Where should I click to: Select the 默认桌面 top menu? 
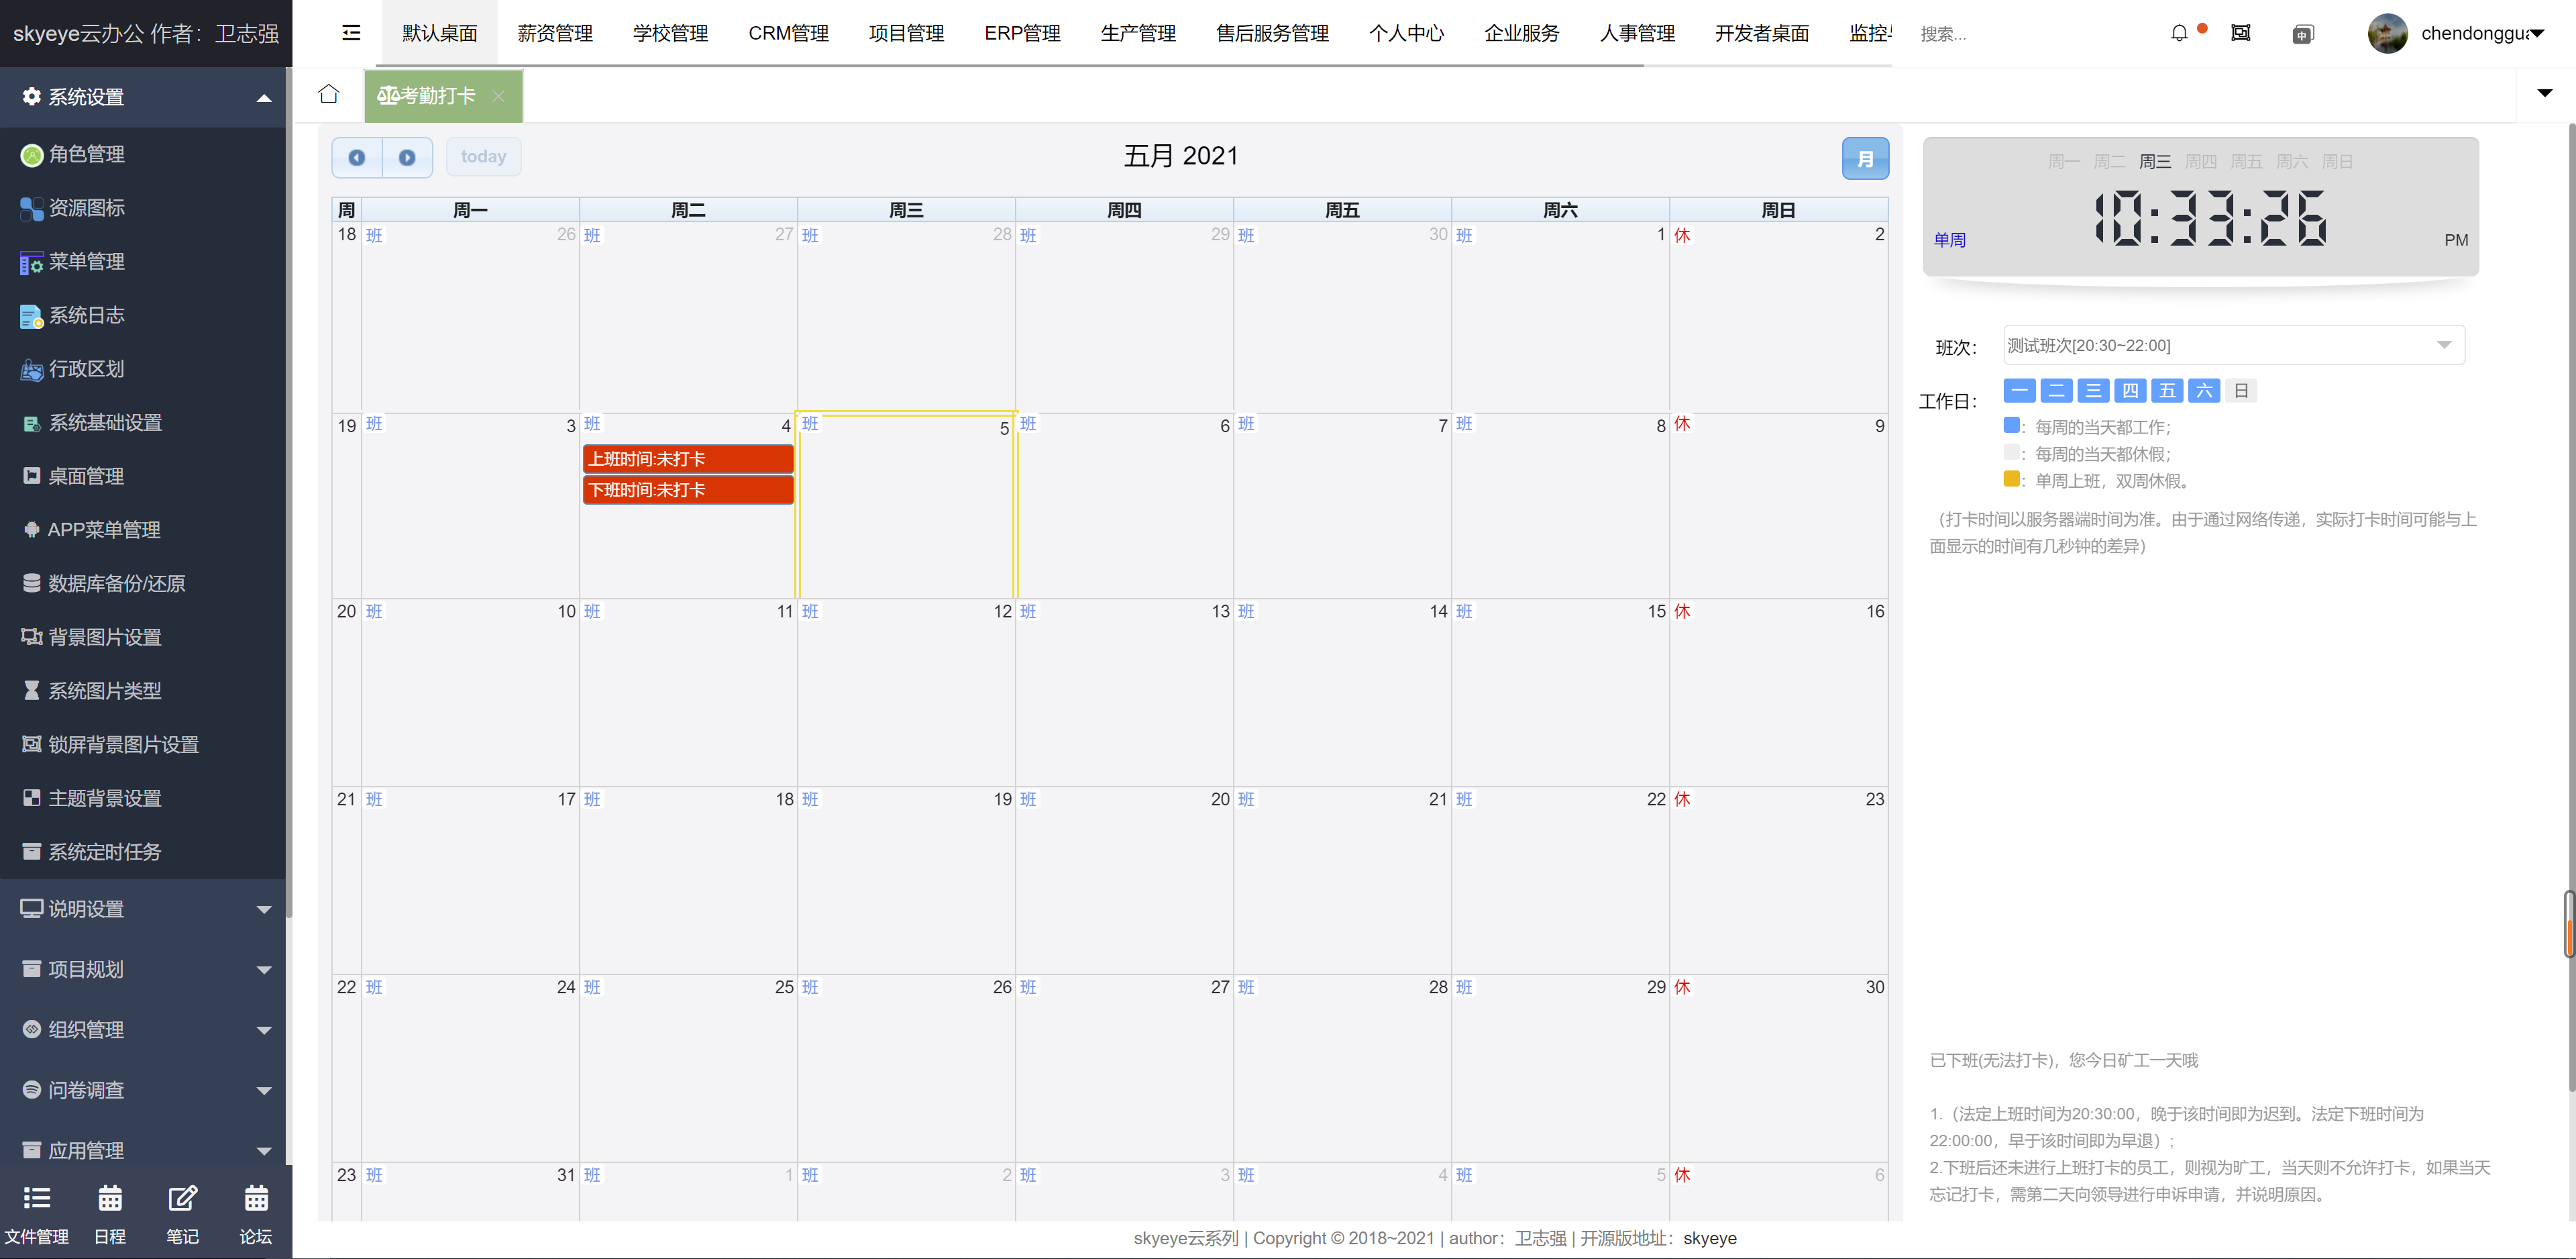pyautogui.click(x=440, y=33)
